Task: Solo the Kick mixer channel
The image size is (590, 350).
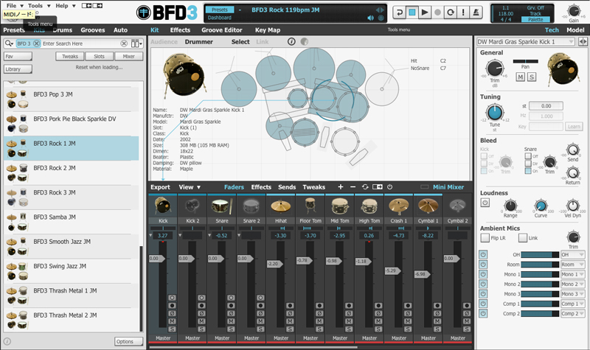Action: click(172, 329)
